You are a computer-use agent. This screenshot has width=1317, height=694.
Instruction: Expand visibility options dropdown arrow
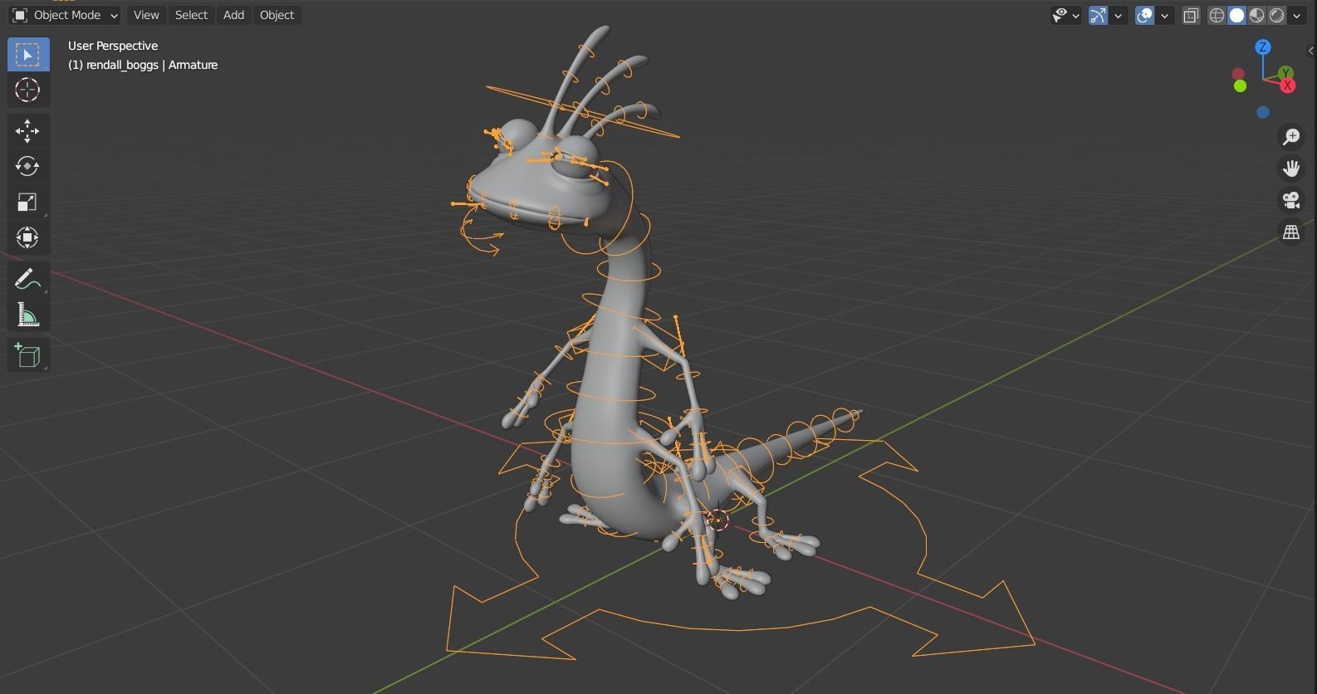[x=1076, y=15]
